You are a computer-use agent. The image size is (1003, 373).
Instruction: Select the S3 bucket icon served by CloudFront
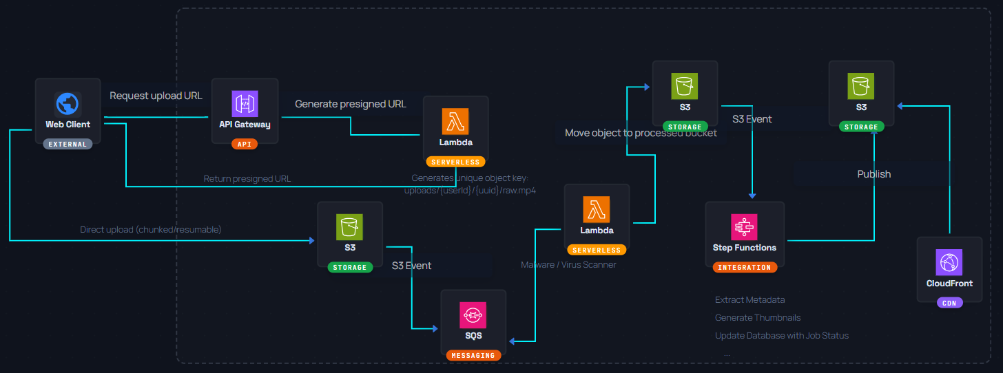click(x=861, y=87)
